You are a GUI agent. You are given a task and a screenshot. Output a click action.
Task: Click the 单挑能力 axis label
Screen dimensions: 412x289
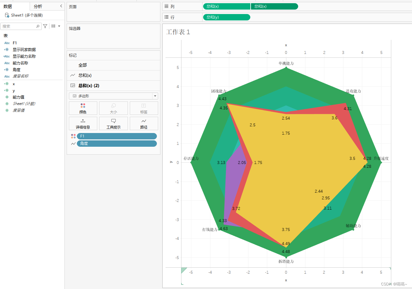(x=286, y=63)
